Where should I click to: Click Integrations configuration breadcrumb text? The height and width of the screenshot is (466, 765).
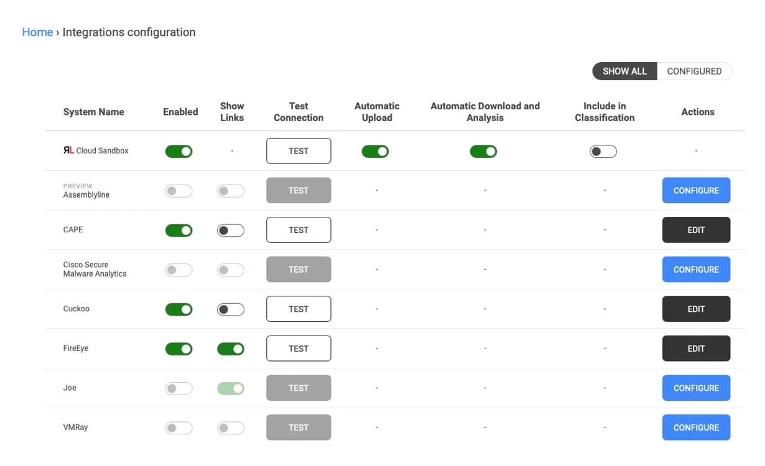[129, 32]
